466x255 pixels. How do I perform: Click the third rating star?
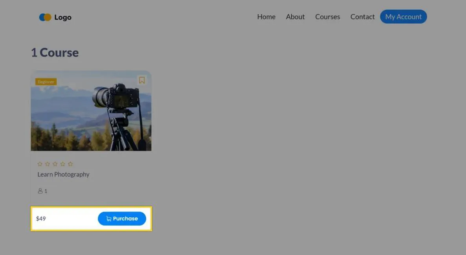(55, 164)
